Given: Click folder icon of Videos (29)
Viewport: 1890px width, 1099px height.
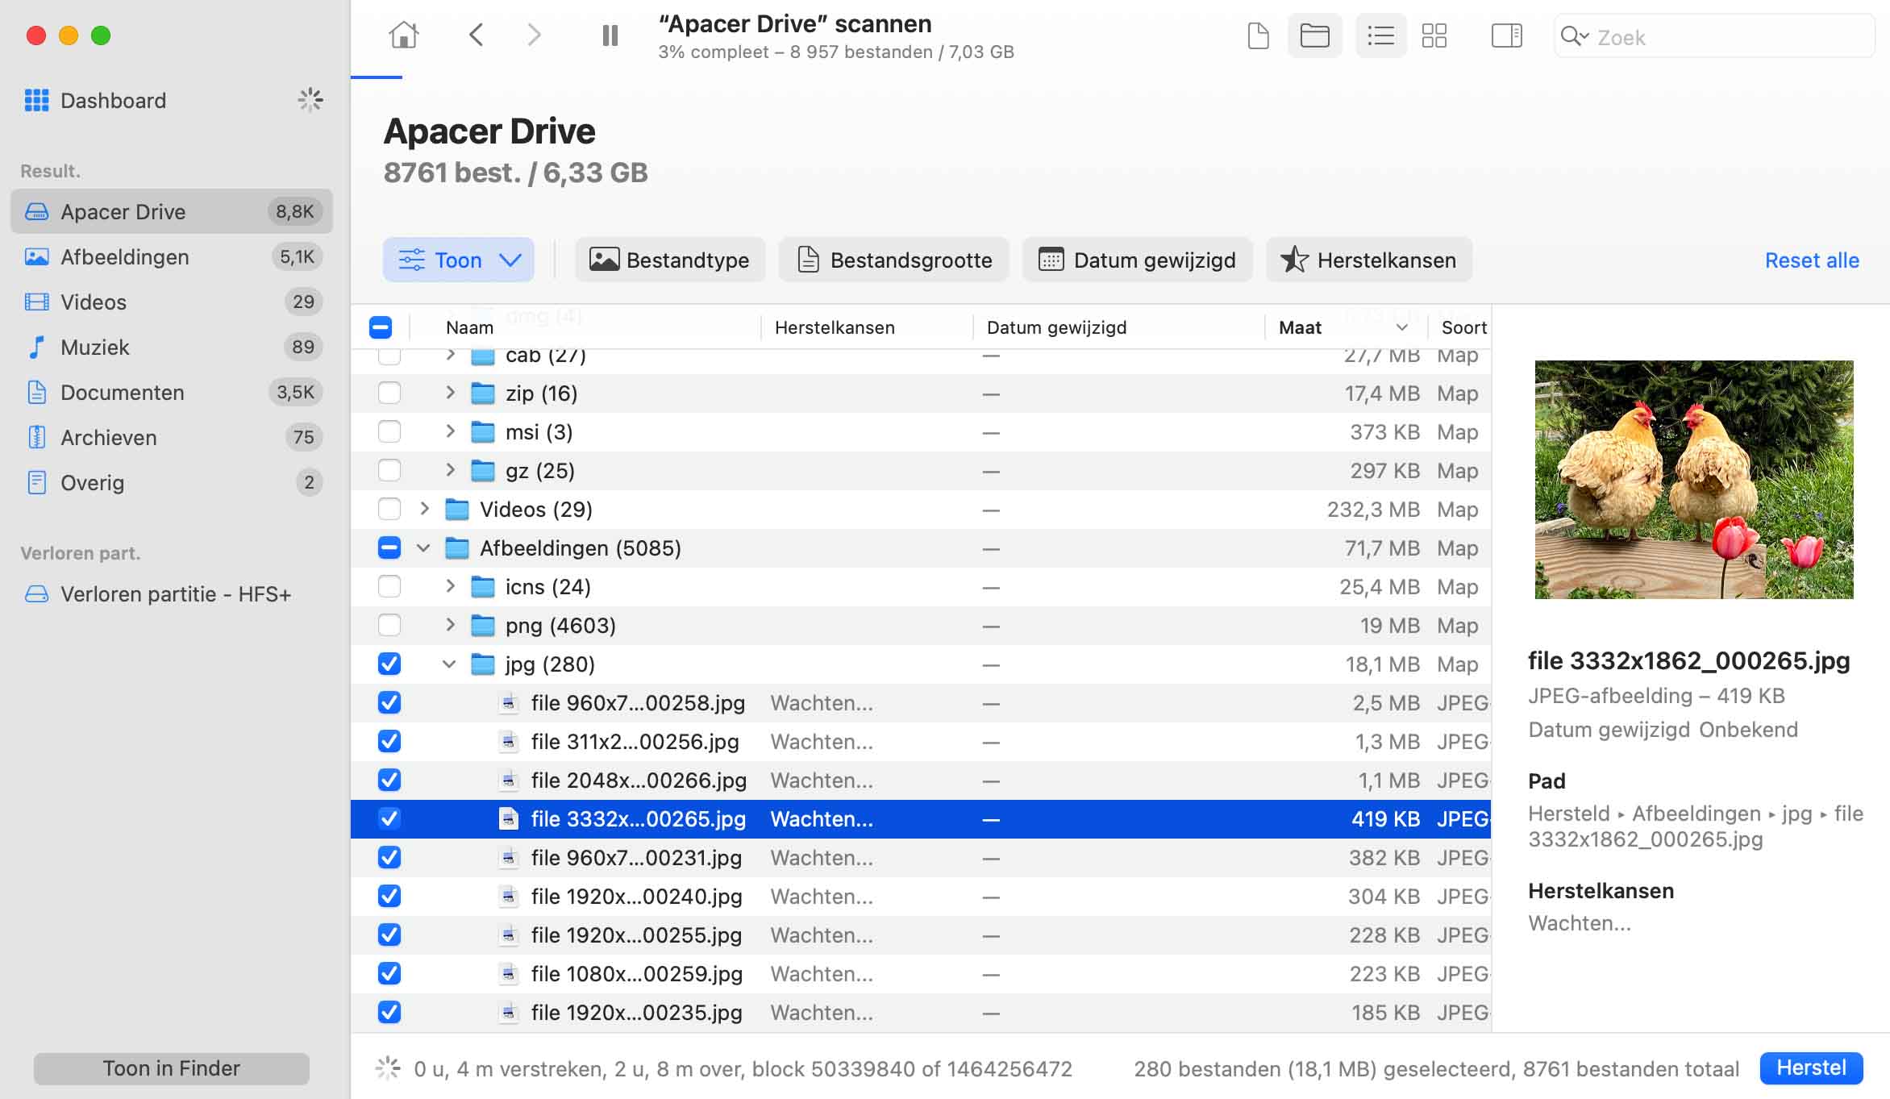Looking at the screenshot, I should point(457,509).
